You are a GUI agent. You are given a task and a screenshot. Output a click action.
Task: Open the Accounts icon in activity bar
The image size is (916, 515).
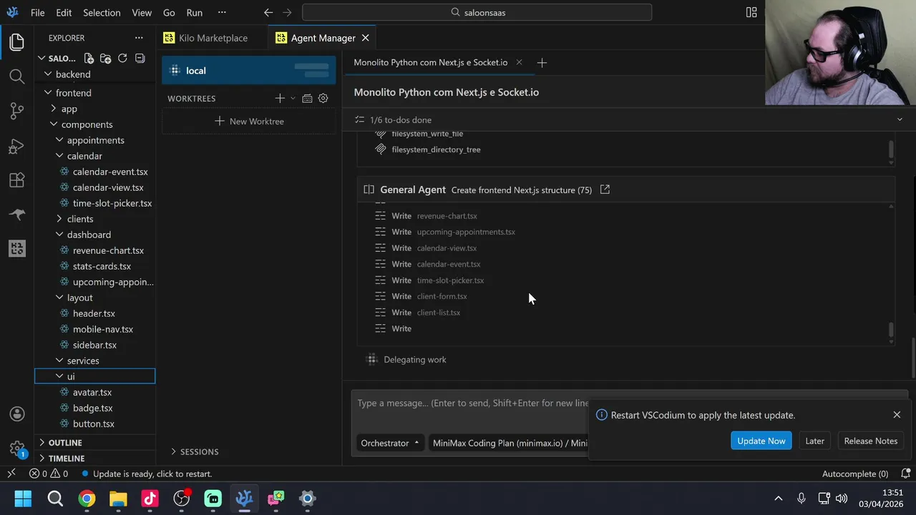pos(17,414)
